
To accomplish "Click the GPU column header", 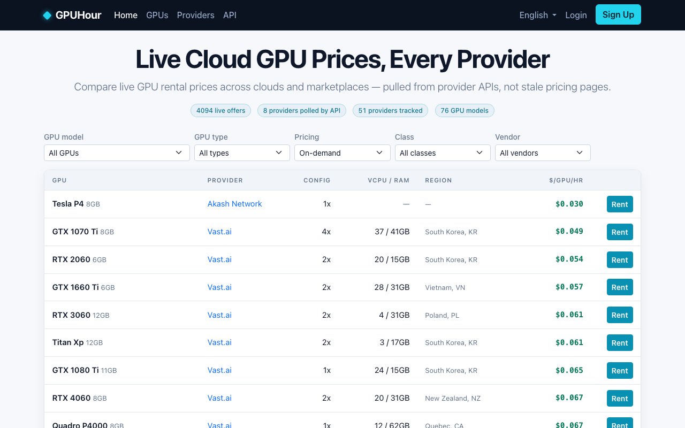I will coord(59,180).
